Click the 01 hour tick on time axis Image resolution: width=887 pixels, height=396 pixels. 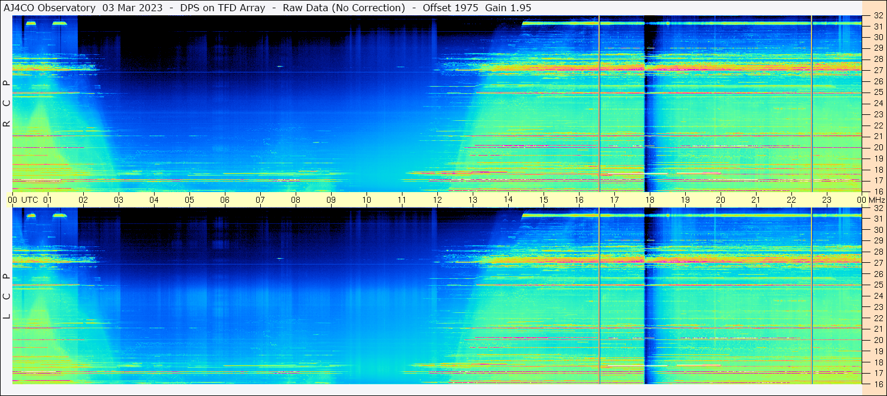pyautogui.click(x=48, y=200)
